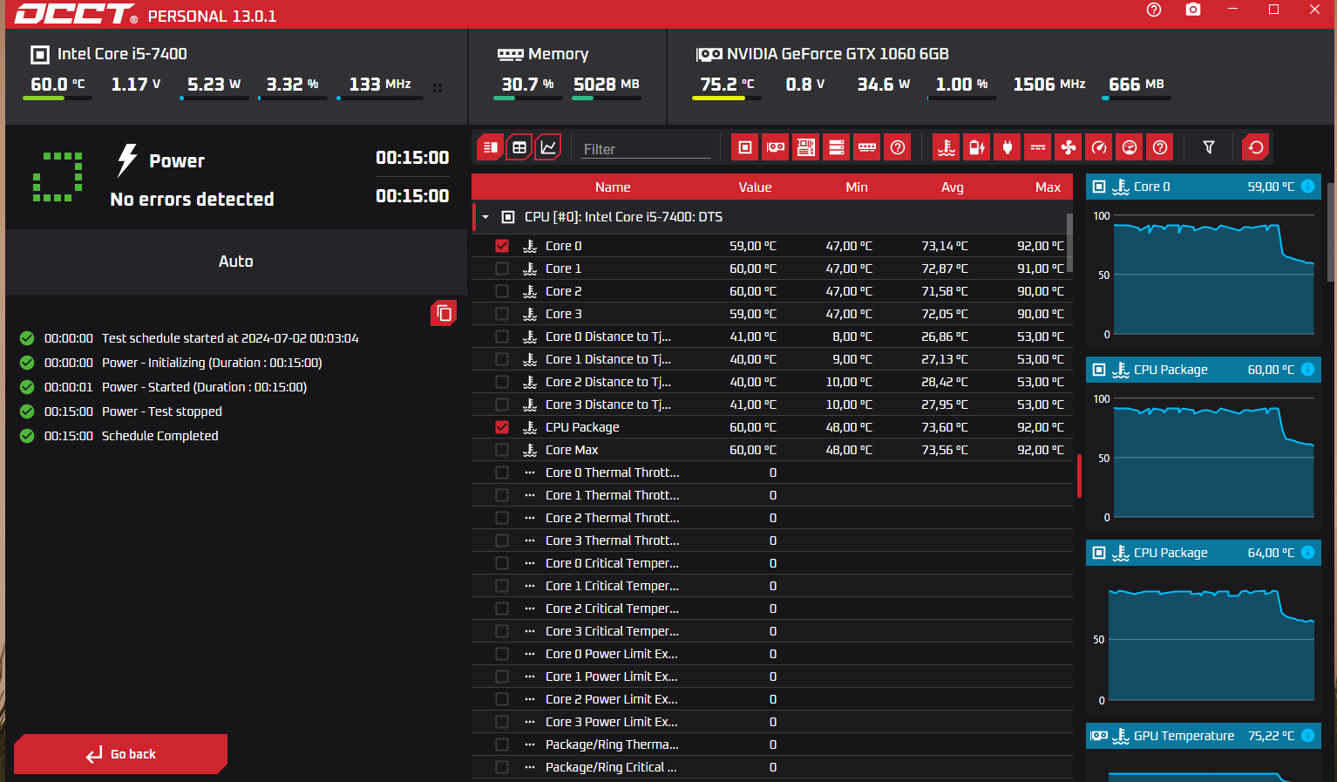Check the Core 1 sensor checkbox
Viewport: 1337px width, 782px height.
(x=502, y=269)
